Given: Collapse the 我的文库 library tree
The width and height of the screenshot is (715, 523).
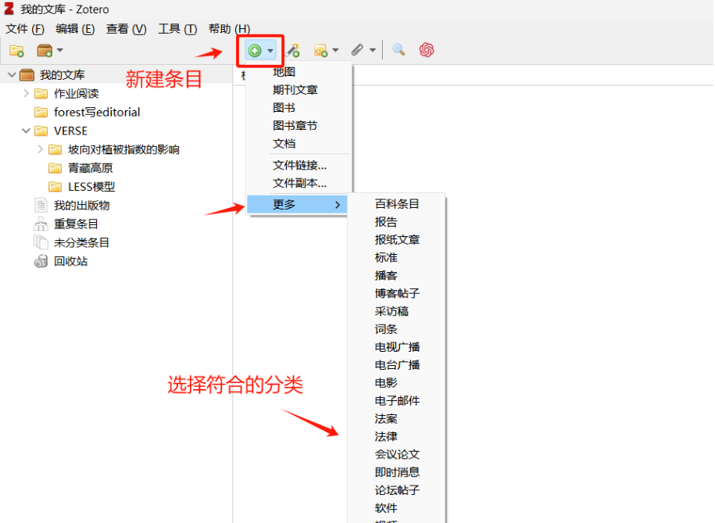Looking at the screenshot, I should click(x=12, y=75).
